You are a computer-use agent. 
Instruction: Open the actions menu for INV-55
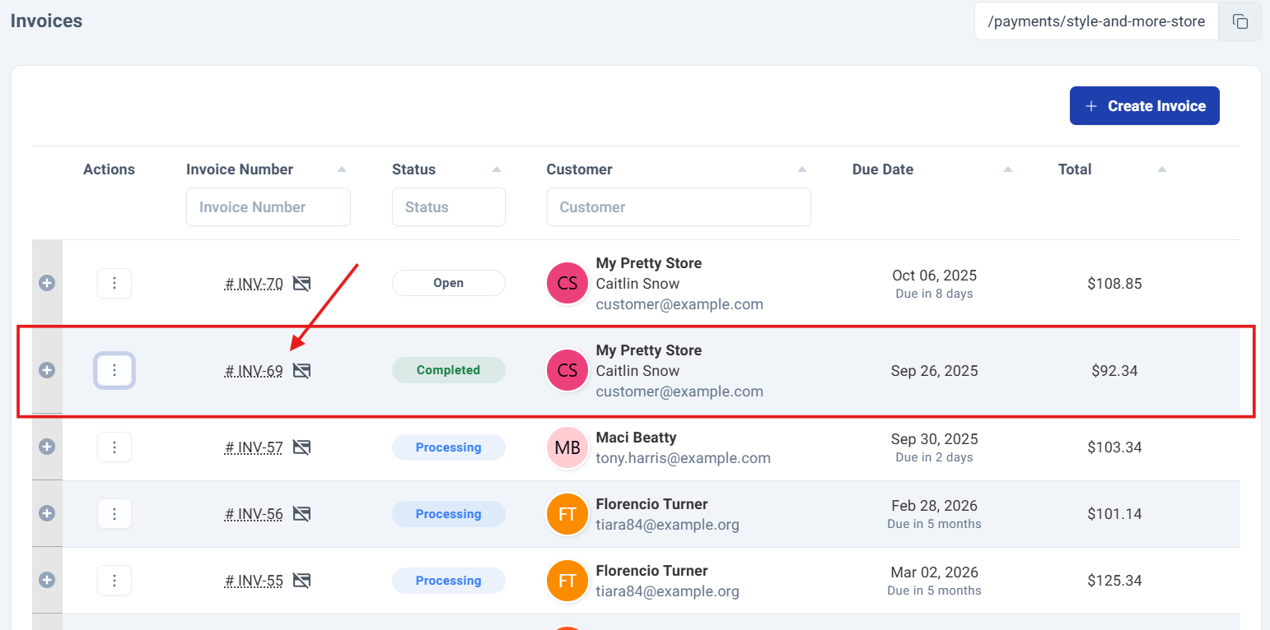pos(114,580)
